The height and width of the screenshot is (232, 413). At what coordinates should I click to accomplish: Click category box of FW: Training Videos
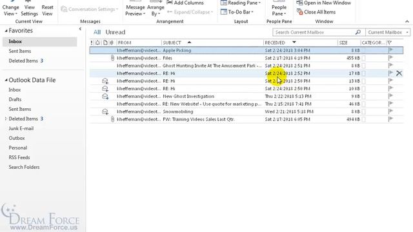tap(364, 119)
